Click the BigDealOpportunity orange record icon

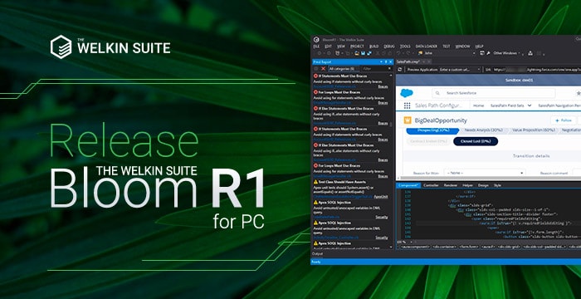pyautogui.click(x=408, y=120)
